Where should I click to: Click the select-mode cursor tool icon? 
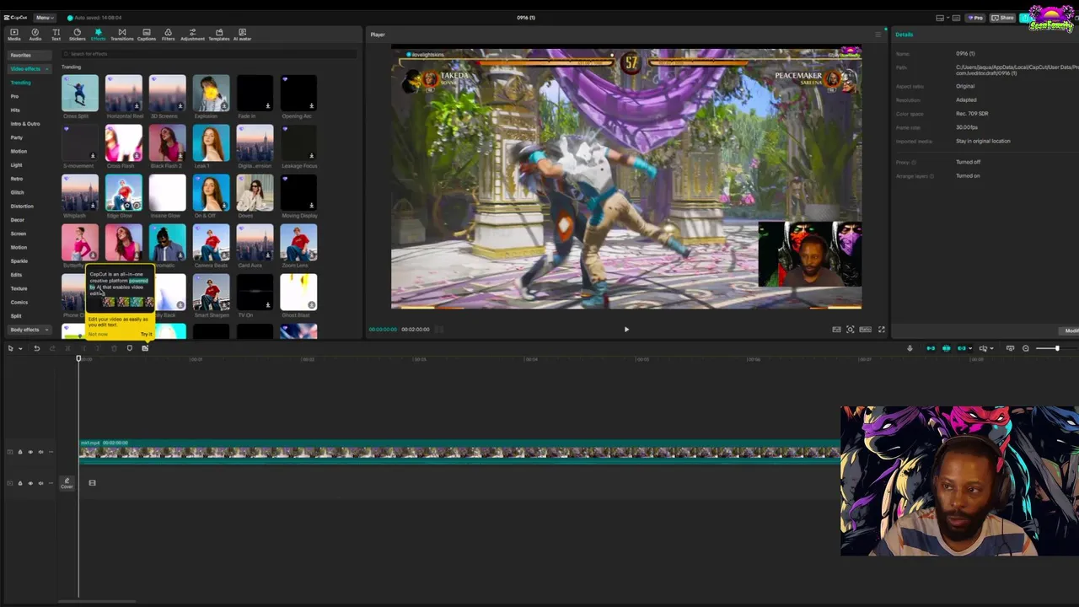click(10, 348)
